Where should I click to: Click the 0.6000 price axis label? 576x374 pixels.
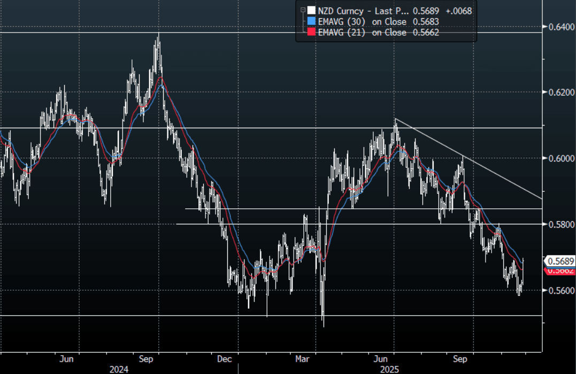(562, 158)
